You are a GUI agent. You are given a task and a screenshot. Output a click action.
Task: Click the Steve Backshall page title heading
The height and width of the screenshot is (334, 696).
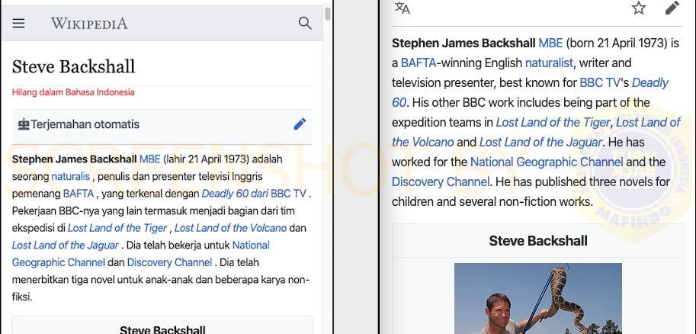point(74,66)
